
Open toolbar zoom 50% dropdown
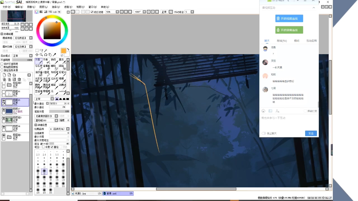coord(117,12)
